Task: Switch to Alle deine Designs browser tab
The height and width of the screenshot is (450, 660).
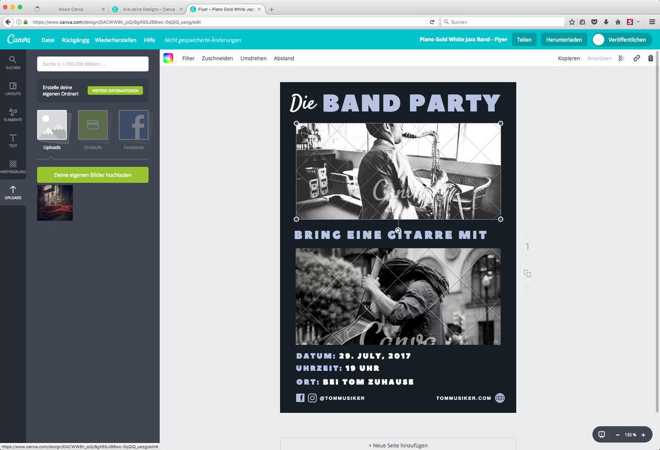Action: click(x=147, y=9)
